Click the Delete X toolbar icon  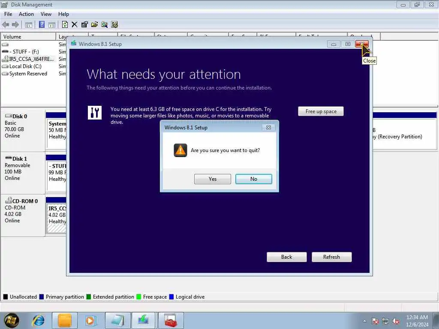click(75, 24)
